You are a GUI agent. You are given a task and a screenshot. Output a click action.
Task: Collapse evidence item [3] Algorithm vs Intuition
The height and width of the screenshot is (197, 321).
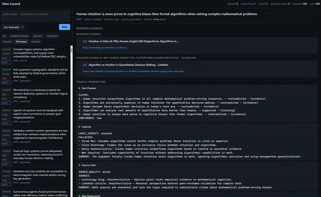[80, 65]
